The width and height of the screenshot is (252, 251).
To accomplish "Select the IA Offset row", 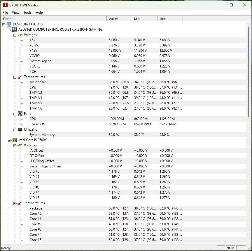I will point(137,150).
